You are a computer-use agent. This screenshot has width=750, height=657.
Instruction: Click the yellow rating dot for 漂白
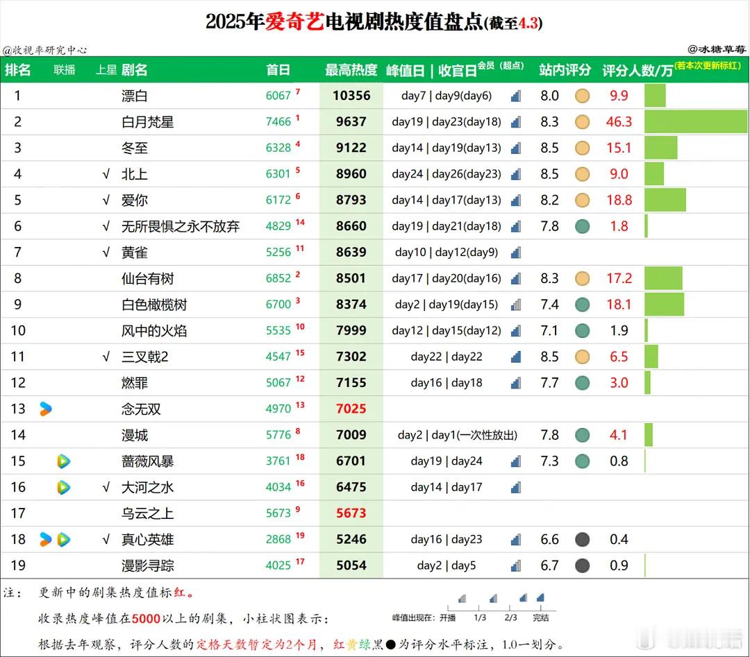(x=582, y=96)
